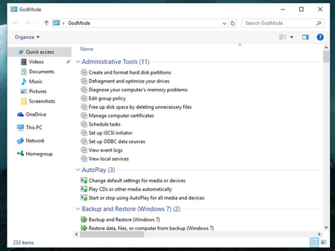The width and height of the screenshot is (335, 251).
Task: Open the view options dropdown arrow
Action: click(x=291, y=37)
